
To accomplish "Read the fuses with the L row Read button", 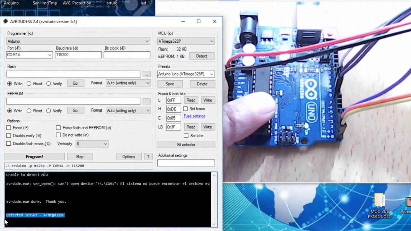I will (x=191, y=100).
